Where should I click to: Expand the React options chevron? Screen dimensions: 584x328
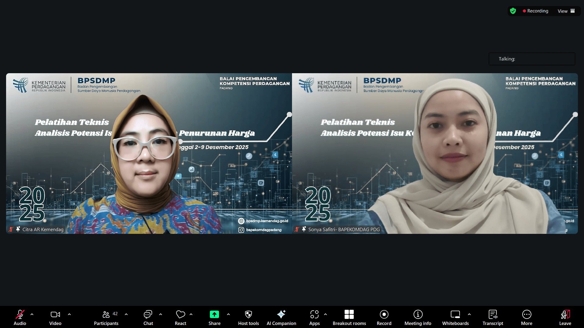191,314
